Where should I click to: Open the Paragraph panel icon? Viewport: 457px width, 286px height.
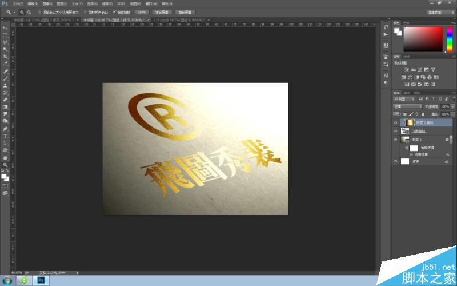pos(386,83)
